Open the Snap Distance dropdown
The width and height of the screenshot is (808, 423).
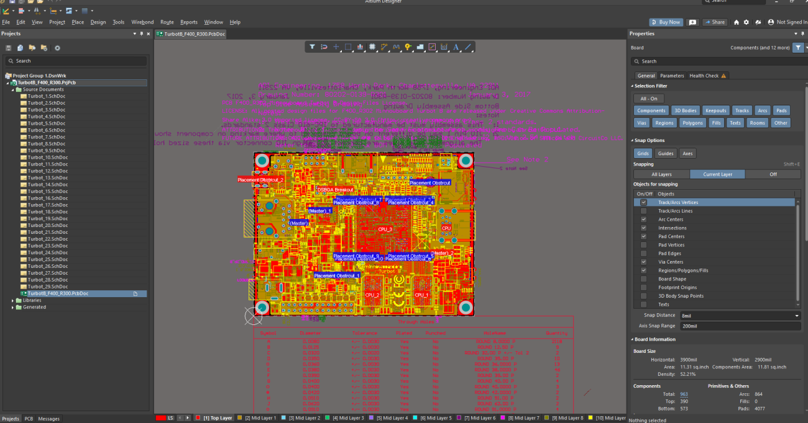[796, 315]
